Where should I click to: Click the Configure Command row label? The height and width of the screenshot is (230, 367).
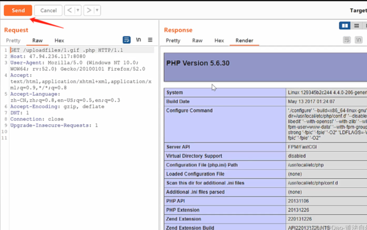(189, 110)
